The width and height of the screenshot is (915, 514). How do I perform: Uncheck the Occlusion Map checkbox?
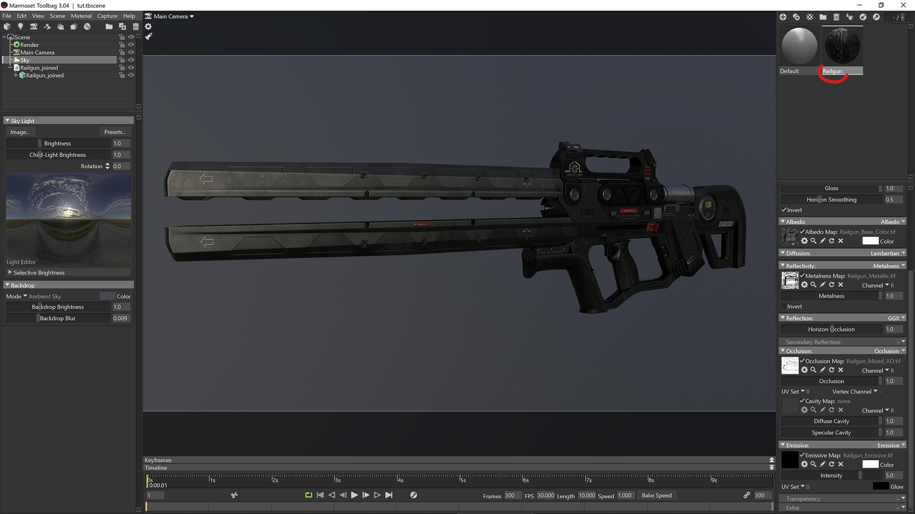[x=802, y=361]
